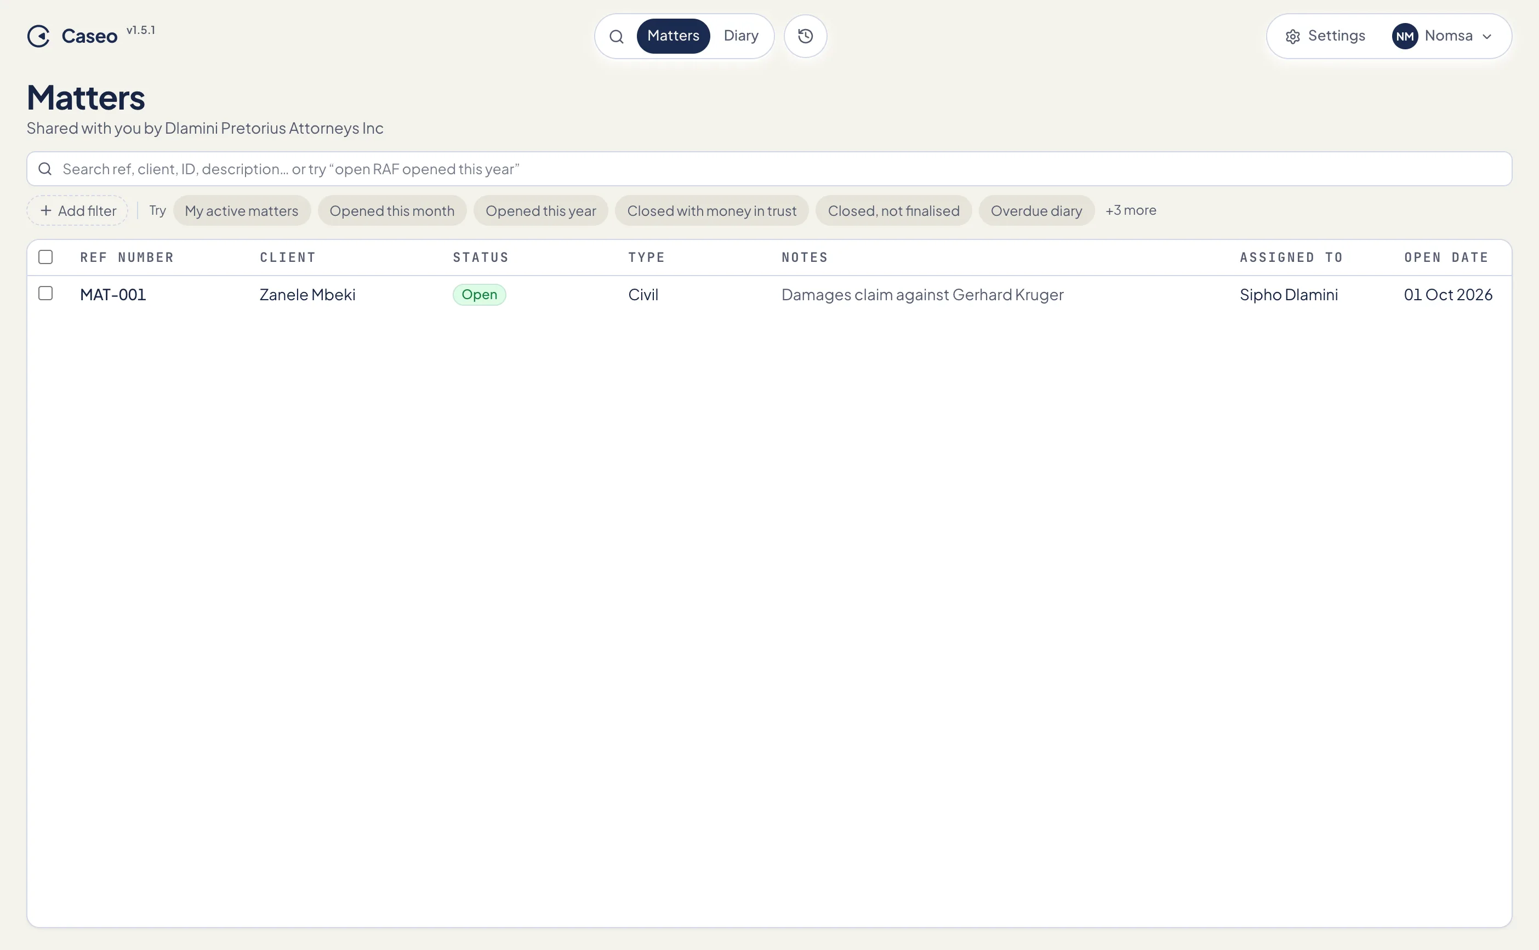This screenshot has width=1539, height=950.
Task: Click the Open status badge
Action: pos(479,294)
